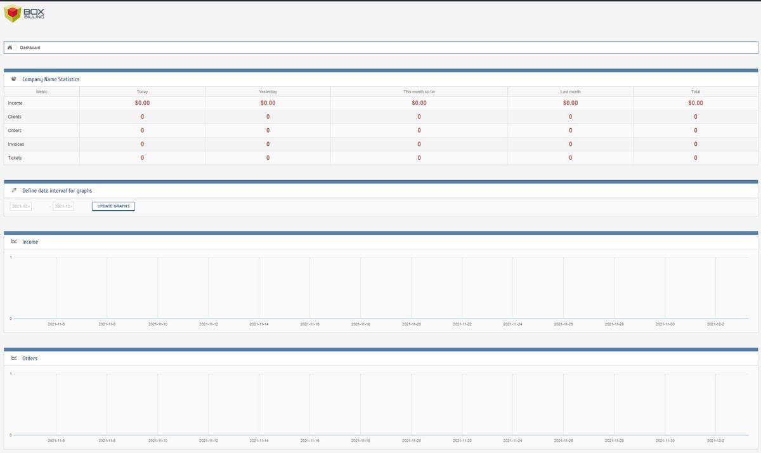Open the end date field for graphs
The image size is (761, 453).
coord(63,206)
